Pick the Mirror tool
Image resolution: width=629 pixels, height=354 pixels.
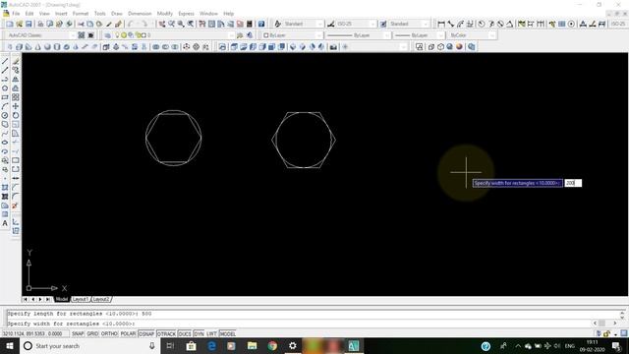pos(16,79)
